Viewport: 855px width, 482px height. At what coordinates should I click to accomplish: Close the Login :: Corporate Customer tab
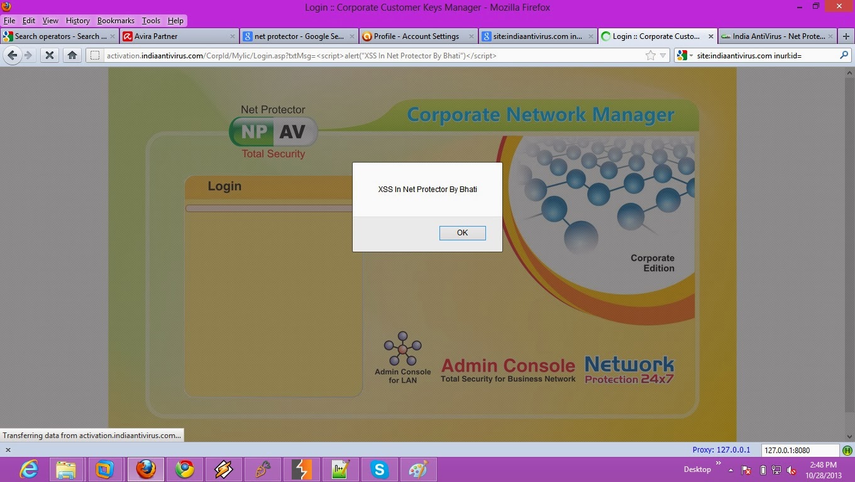711,36
